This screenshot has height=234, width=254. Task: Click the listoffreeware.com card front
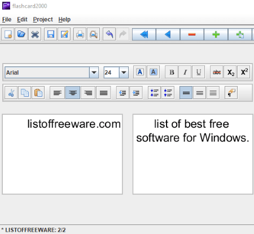coord(62,154)
